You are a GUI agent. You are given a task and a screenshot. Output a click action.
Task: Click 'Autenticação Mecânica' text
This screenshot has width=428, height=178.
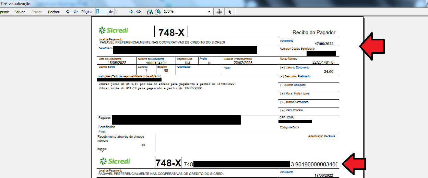click(321, 136)
